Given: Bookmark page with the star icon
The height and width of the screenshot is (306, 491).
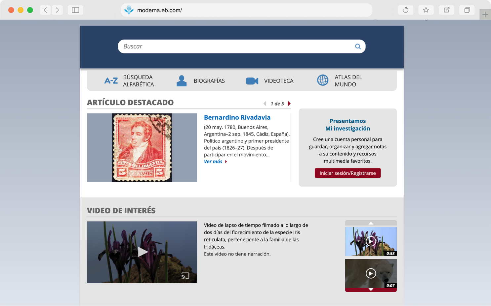Looking at the screenshot, I should (x=426, y=10).
